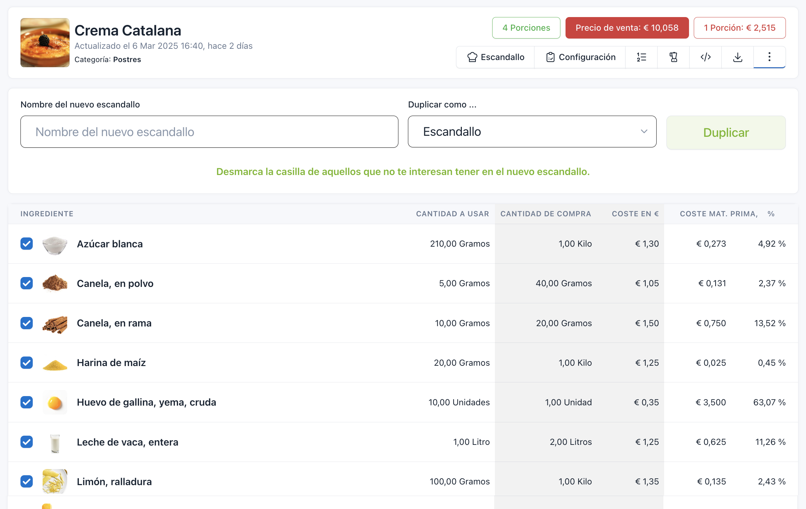Click the COSTE EN € column header
The image size is (806, 509).
pos(635,214)
